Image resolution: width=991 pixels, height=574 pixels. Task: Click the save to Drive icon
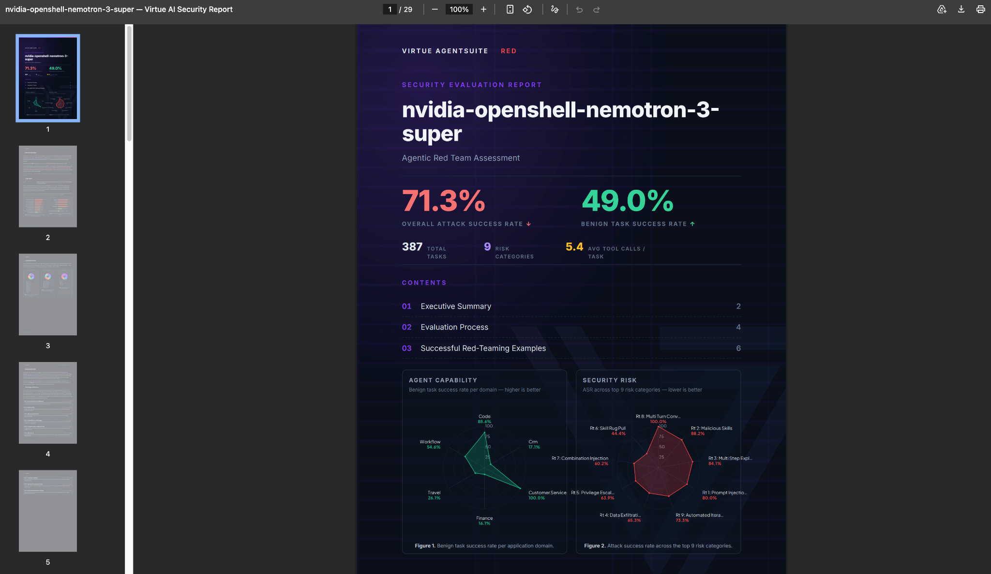[942, 9]
